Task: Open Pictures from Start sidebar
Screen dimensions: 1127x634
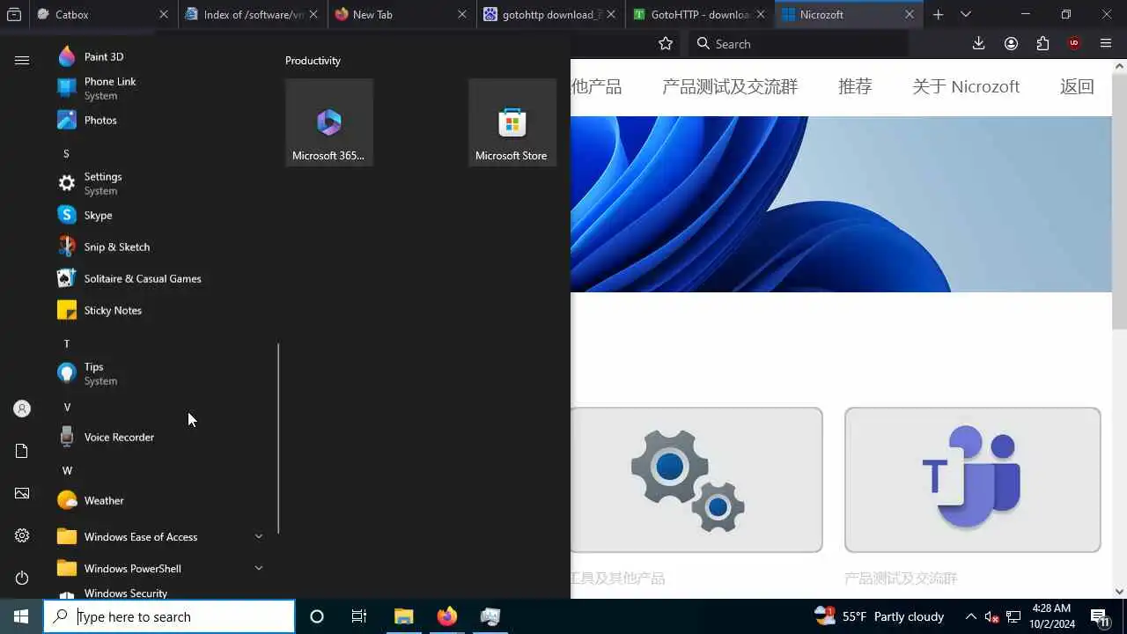Action: pyautogui.click(x=22, y=493)
